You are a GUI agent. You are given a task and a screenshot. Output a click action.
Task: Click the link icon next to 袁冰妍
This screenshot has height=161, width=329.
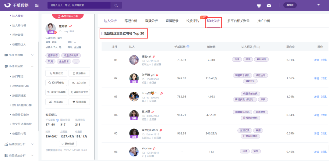pos(153,112)
